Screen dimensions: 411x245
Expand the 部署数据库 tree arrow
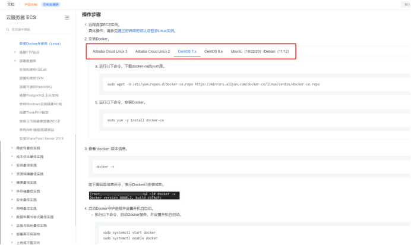(15, 61)
